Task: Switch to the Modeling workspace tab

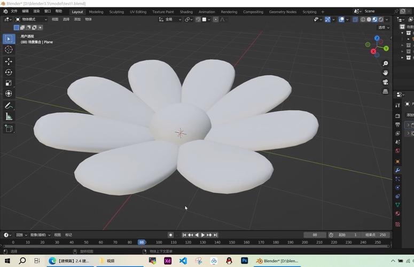Action: 96,12
